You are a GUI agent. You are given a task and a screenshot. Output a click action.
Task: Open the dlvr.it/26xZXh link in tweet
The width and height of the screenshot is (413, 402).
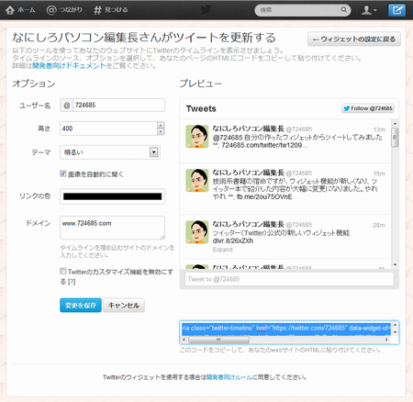[x=233, y=241]
